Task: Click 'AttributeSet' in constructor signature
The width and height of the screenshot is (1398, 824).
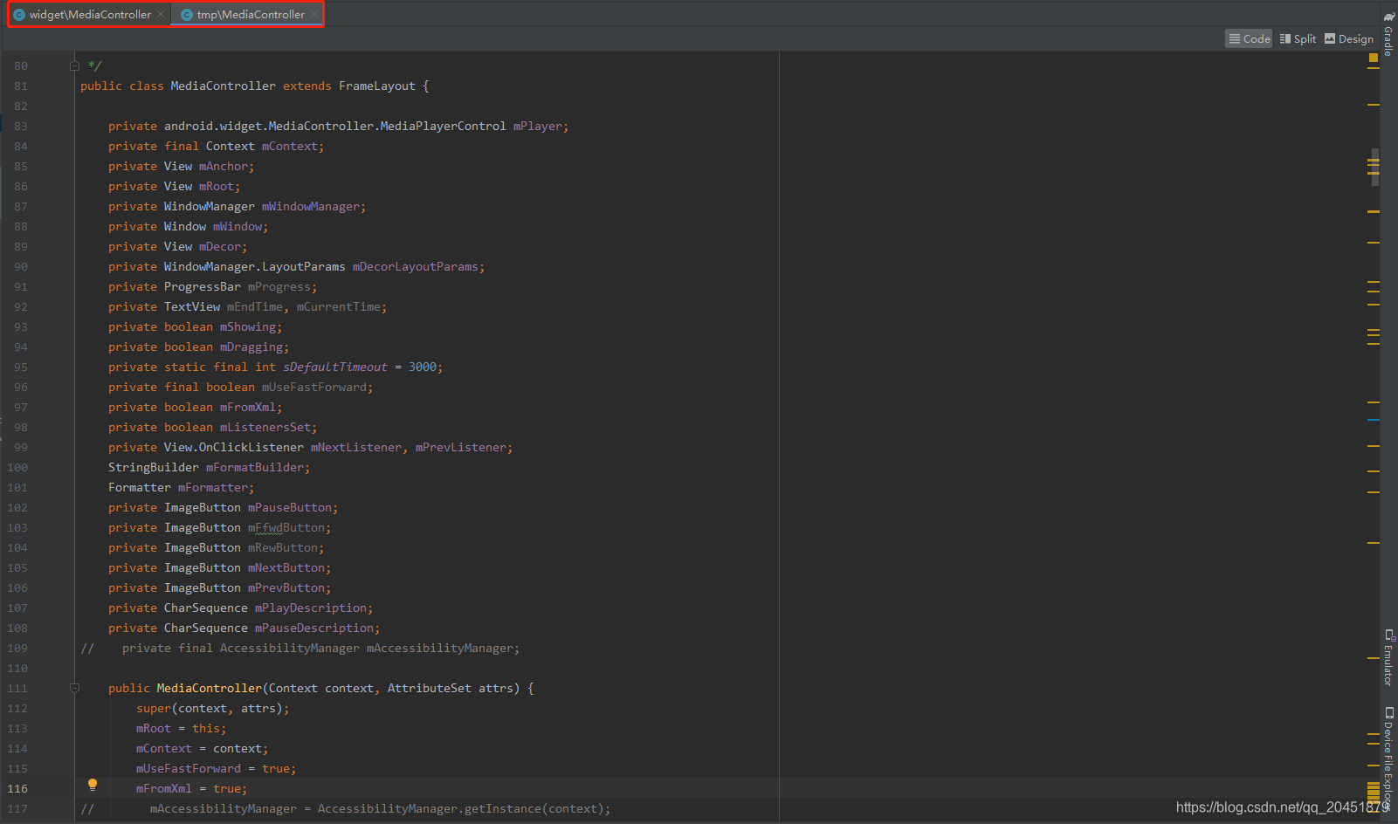Action: pyautogui.click(x=429, y=688)
